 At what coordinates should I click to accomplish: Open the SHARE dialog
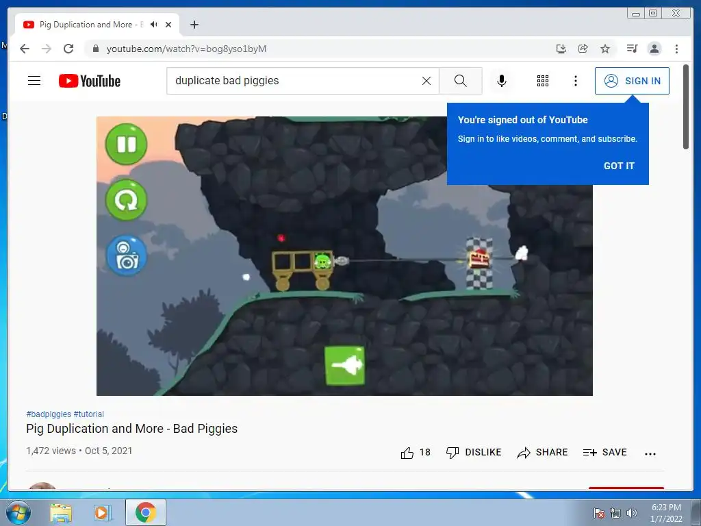[542, 453]
